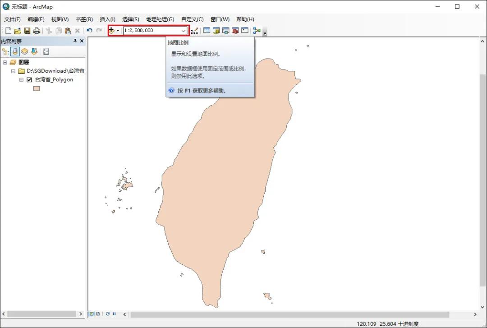Select the Add Data tool icon
Viewport: 487px width, 328px height.
pyautogui.click(x=111, y=30)
